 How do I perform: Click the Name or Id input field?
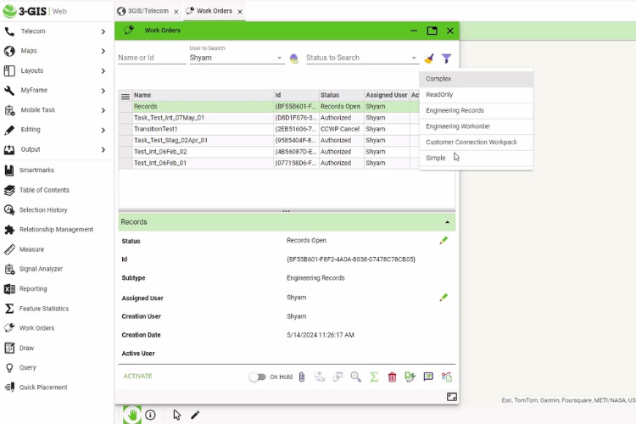(152, 58)
